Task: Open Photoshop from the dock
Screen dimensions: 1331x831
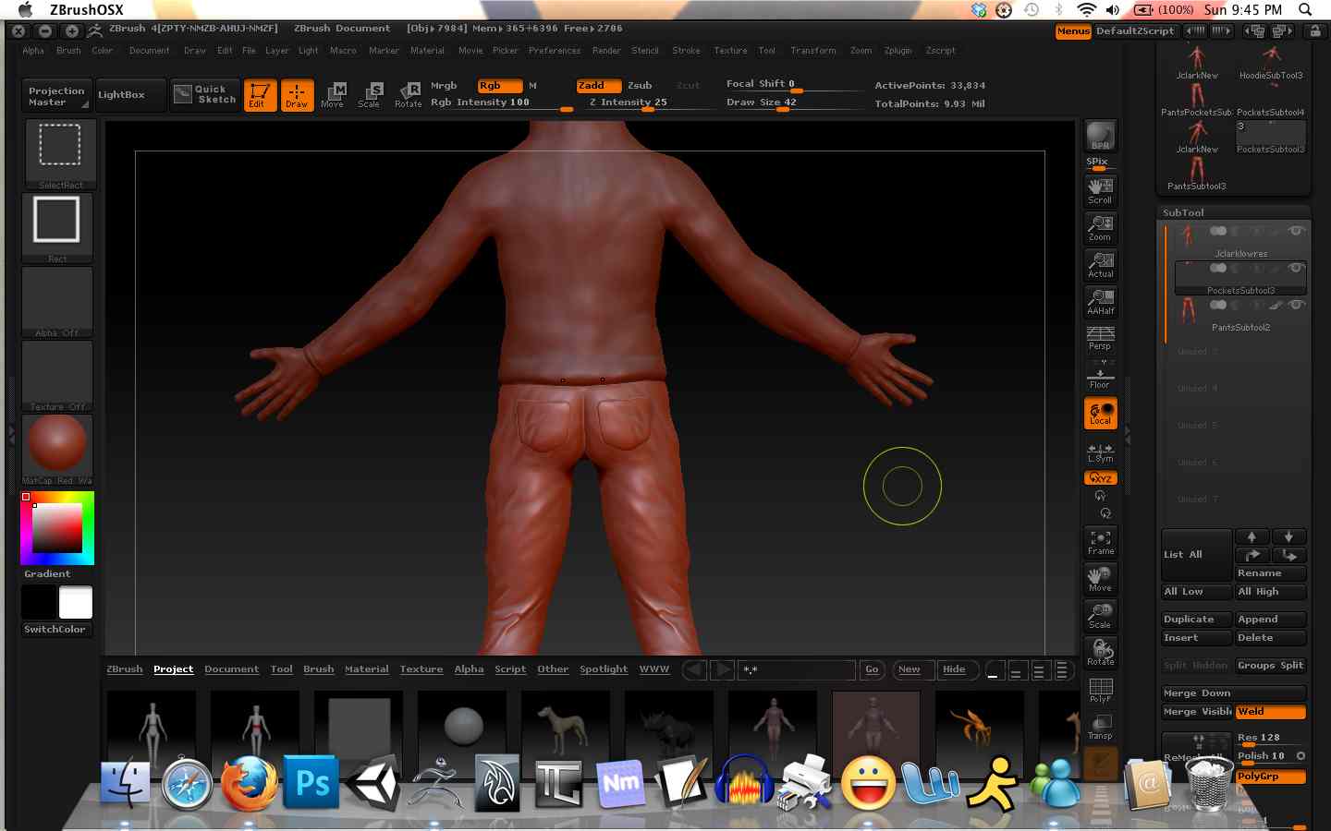Action: [311, 783]
